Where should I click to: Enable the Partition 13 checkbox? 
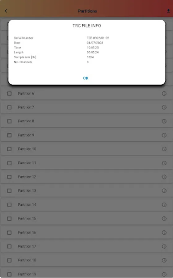[9, 191]
